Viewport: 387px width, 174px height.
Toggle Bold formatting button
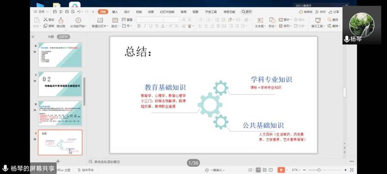click(139, 26)
